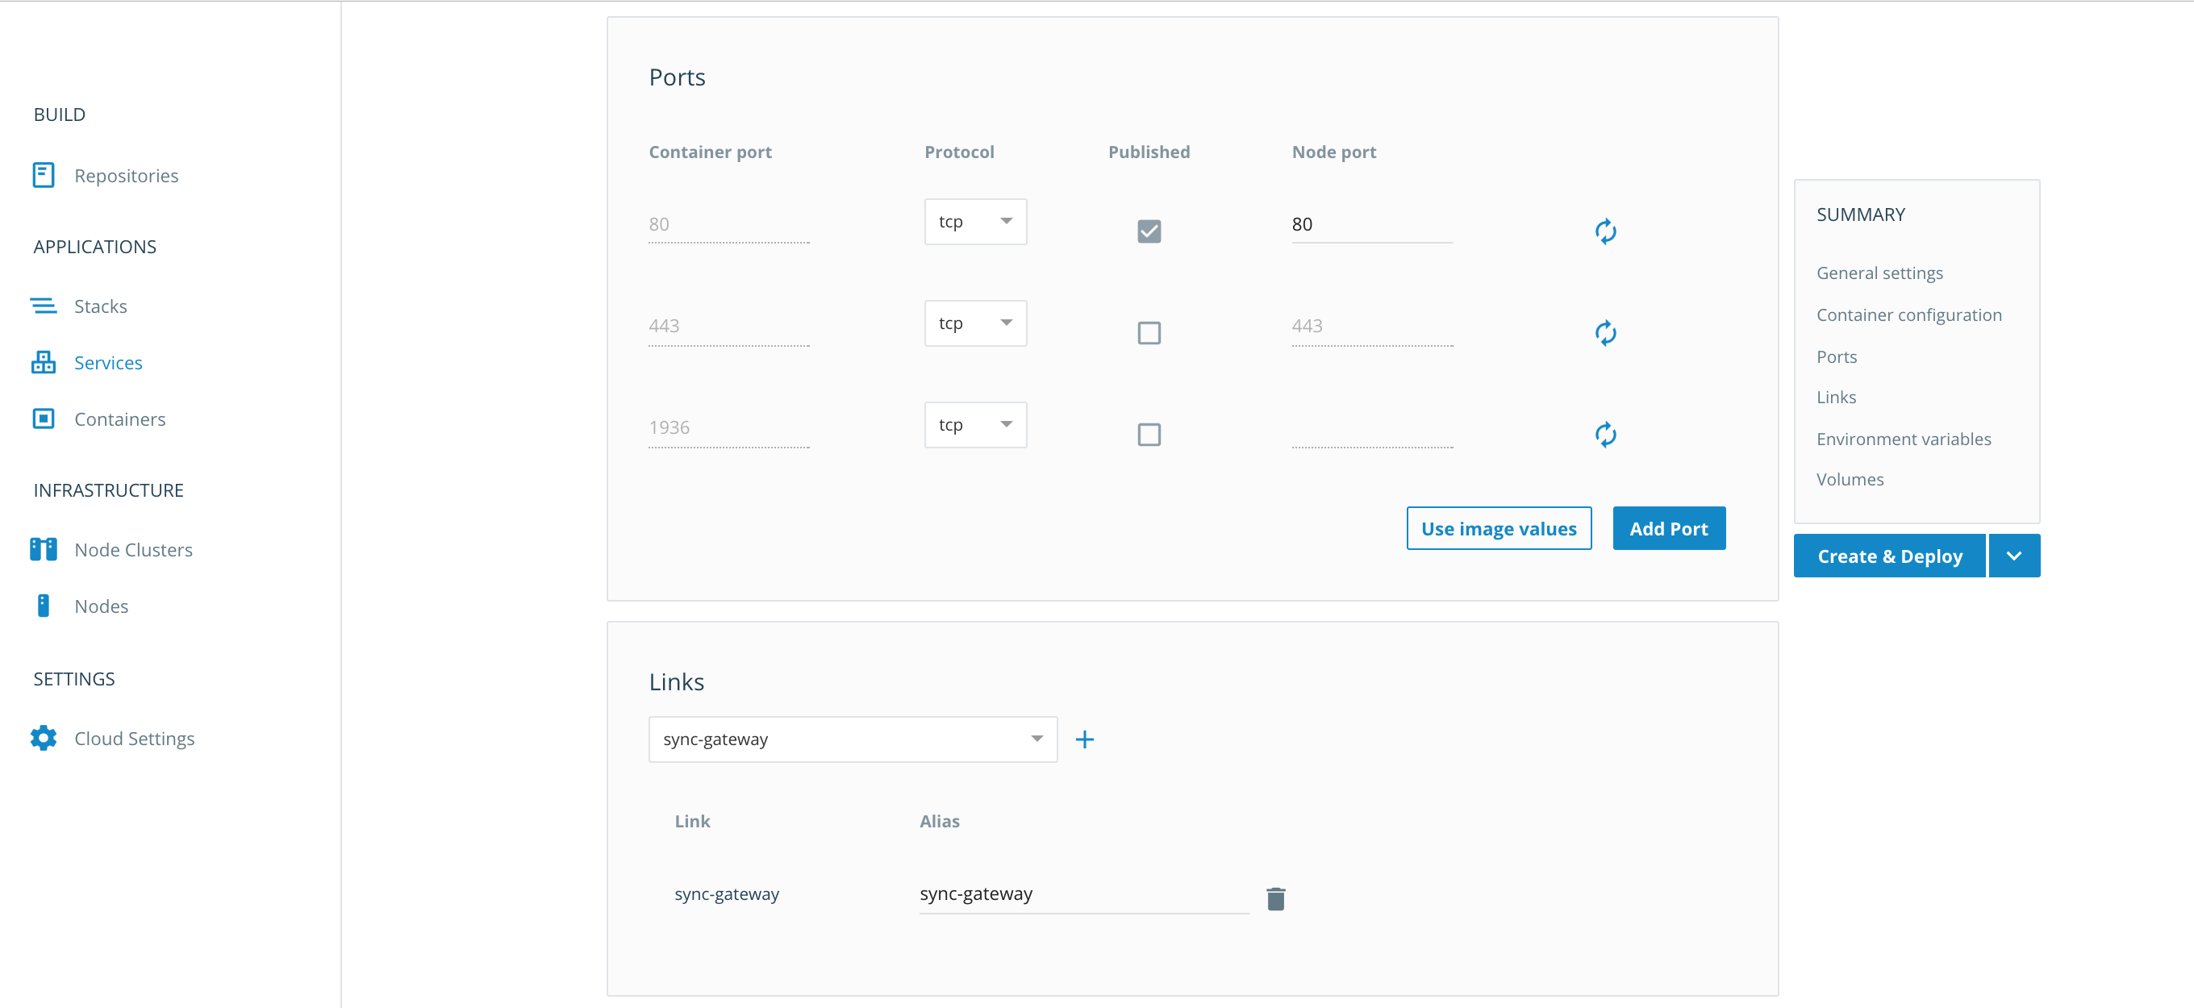Click the refresh icon for port 1936

1604,434
